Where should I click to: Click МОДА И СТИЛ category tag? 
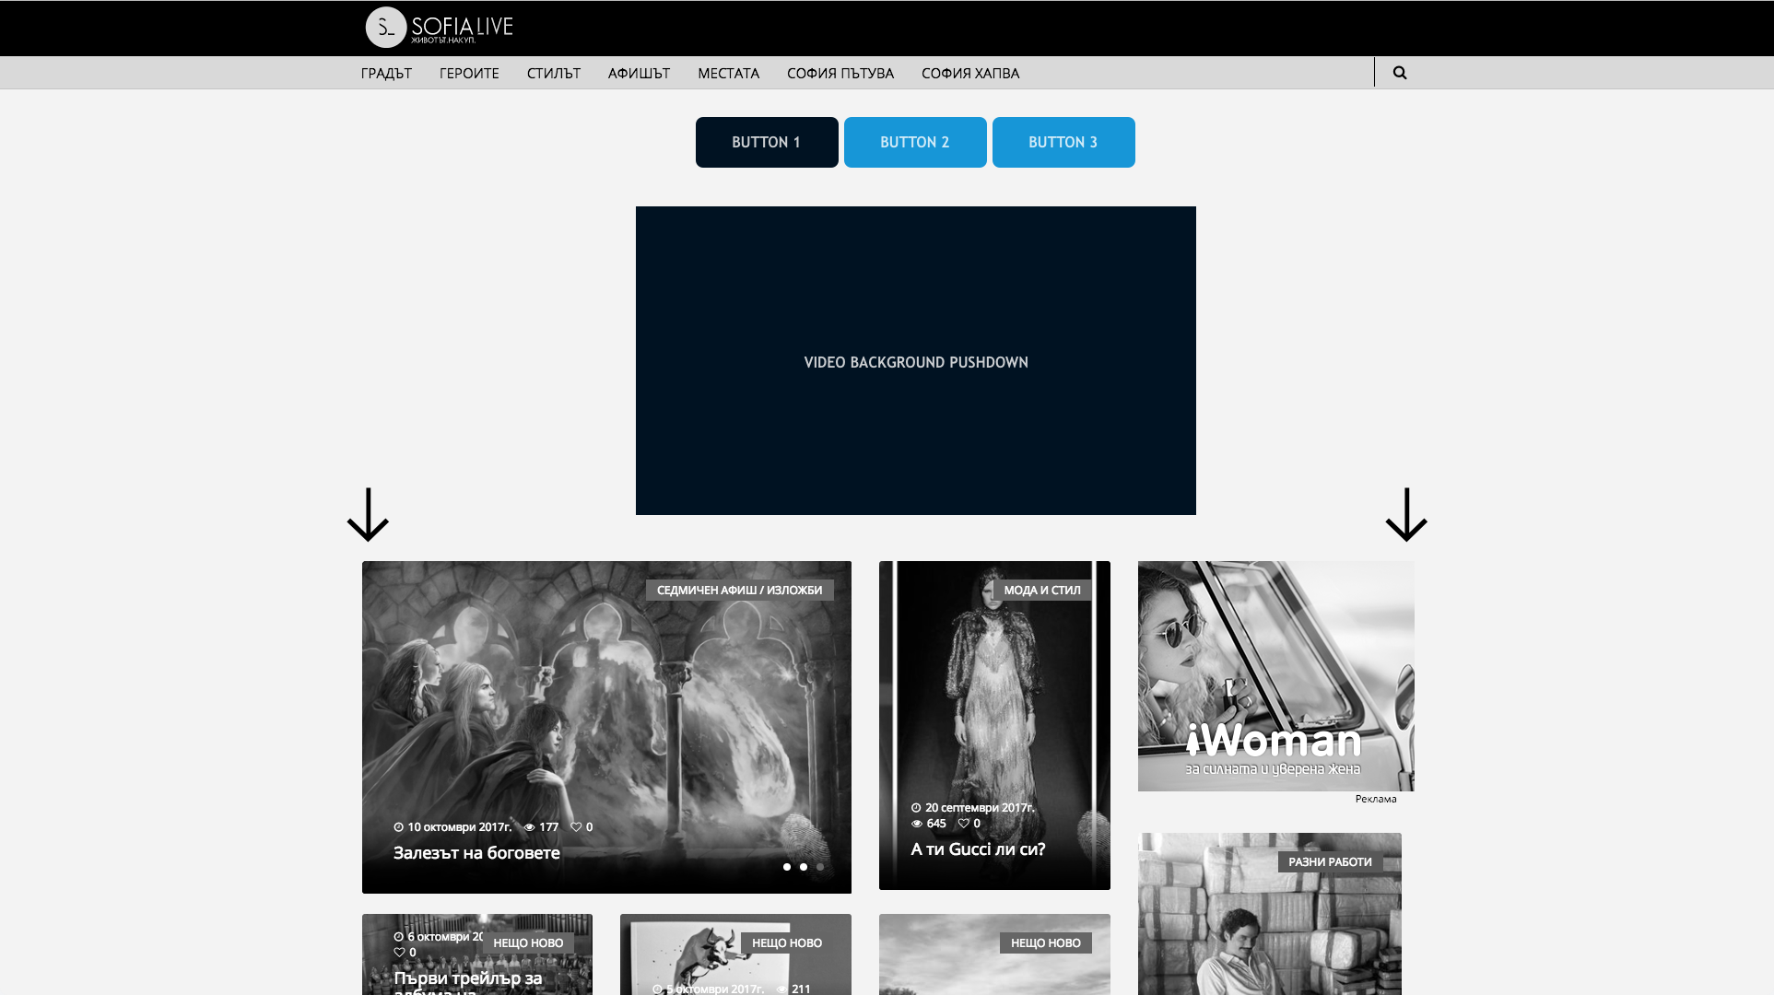pos(1041,591)
